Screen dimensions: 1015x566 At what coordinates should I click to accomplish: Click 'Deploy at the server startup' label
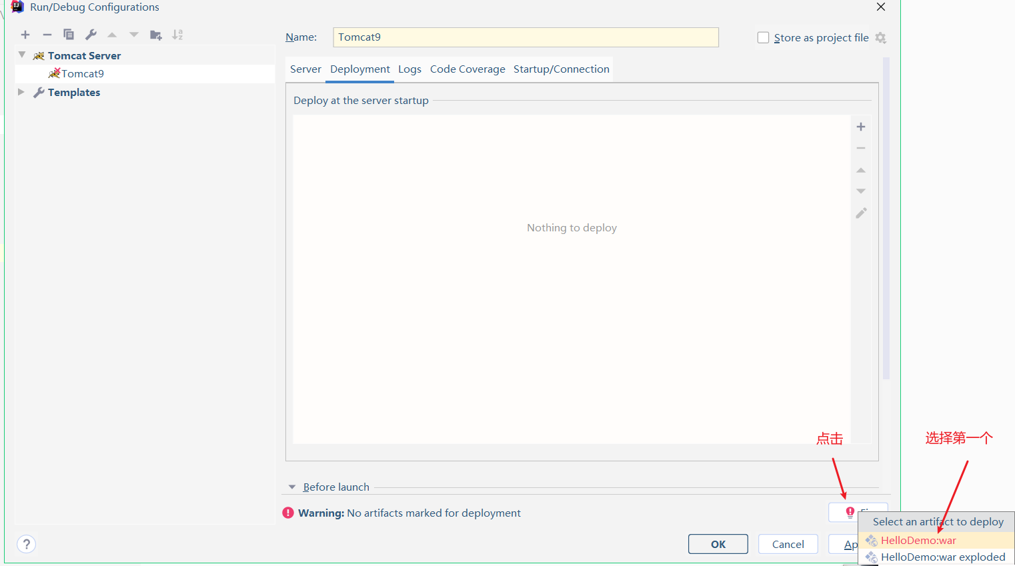point(361,100)
